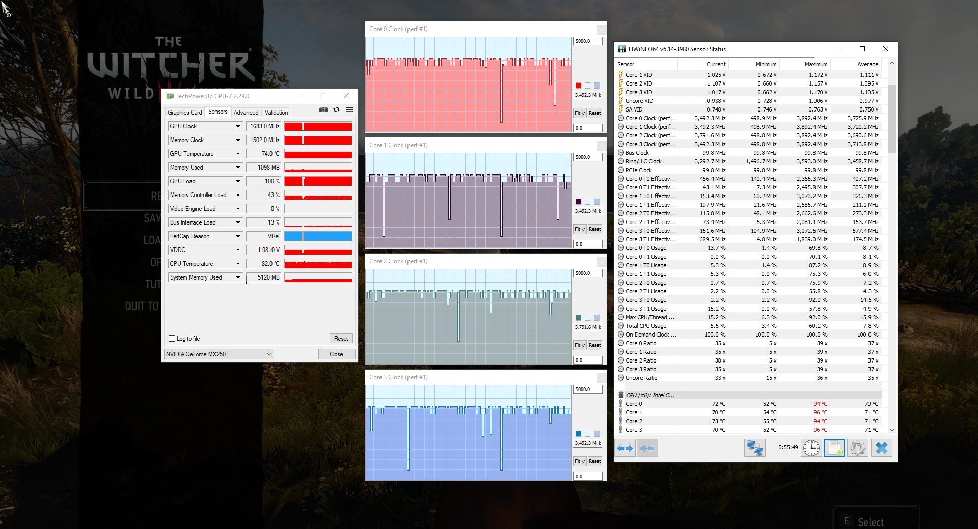This screenshot has width=978, height=529.
Task: Click the Close button in GPU-Z
Action: pos(336,354)
